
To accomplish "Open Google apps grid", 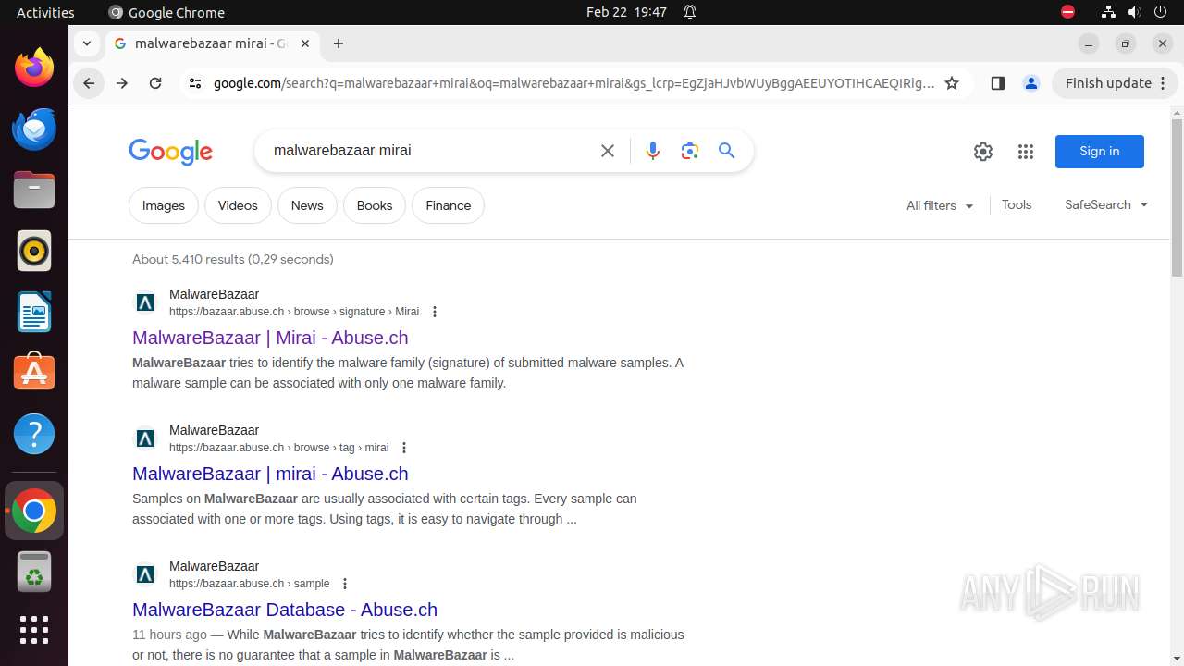I will [x=1026, y=152].
